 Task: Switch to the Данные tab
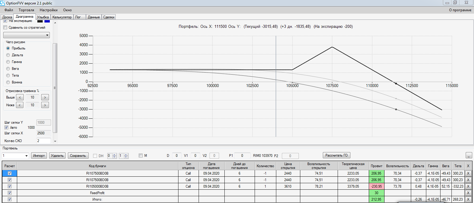[94, 17]
